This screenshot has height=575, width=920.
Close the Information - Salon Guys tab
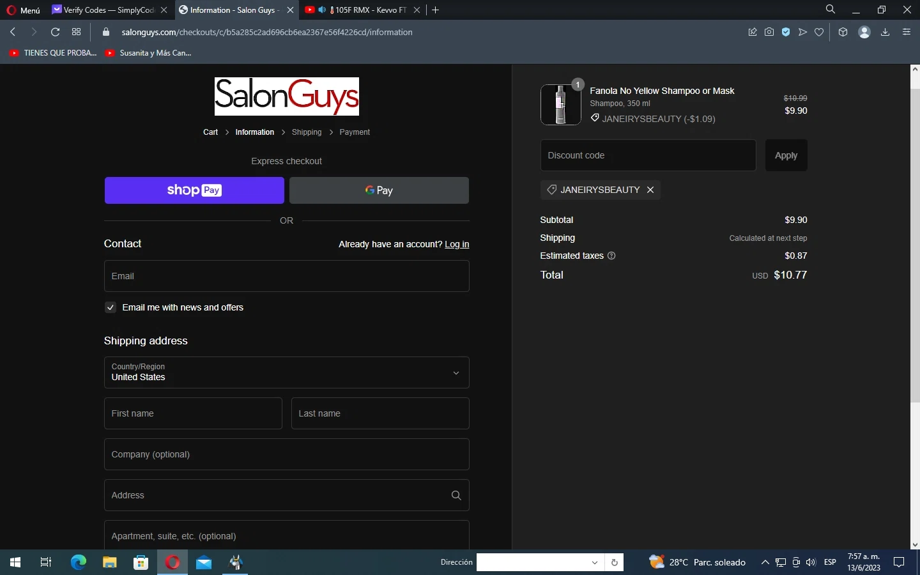click(x=291, y=10)
